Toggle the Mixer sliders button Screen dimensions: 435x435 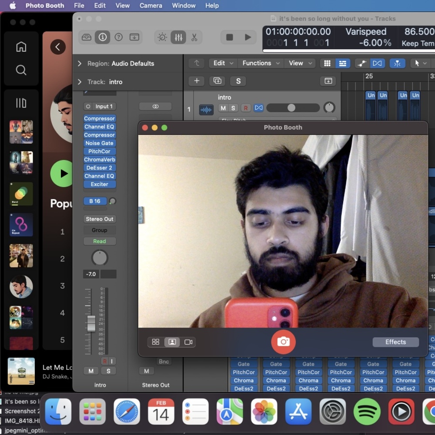click(x=178, y=37)
